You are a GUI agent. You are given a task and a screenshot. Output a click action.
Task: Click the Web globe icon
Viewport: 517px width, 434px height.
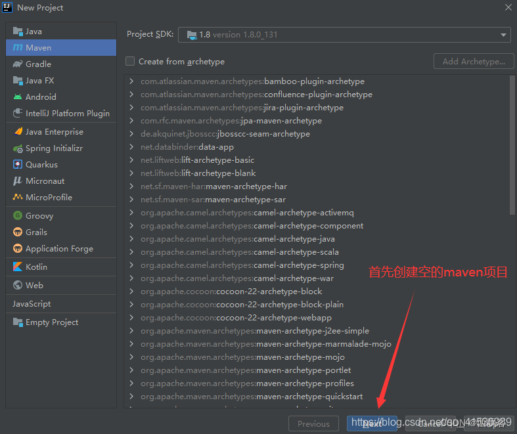18,285
